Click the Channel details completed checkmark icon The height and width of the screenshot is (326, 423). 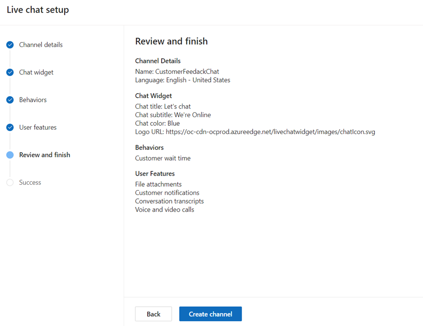pyautogui.click(x=10, y=45)
